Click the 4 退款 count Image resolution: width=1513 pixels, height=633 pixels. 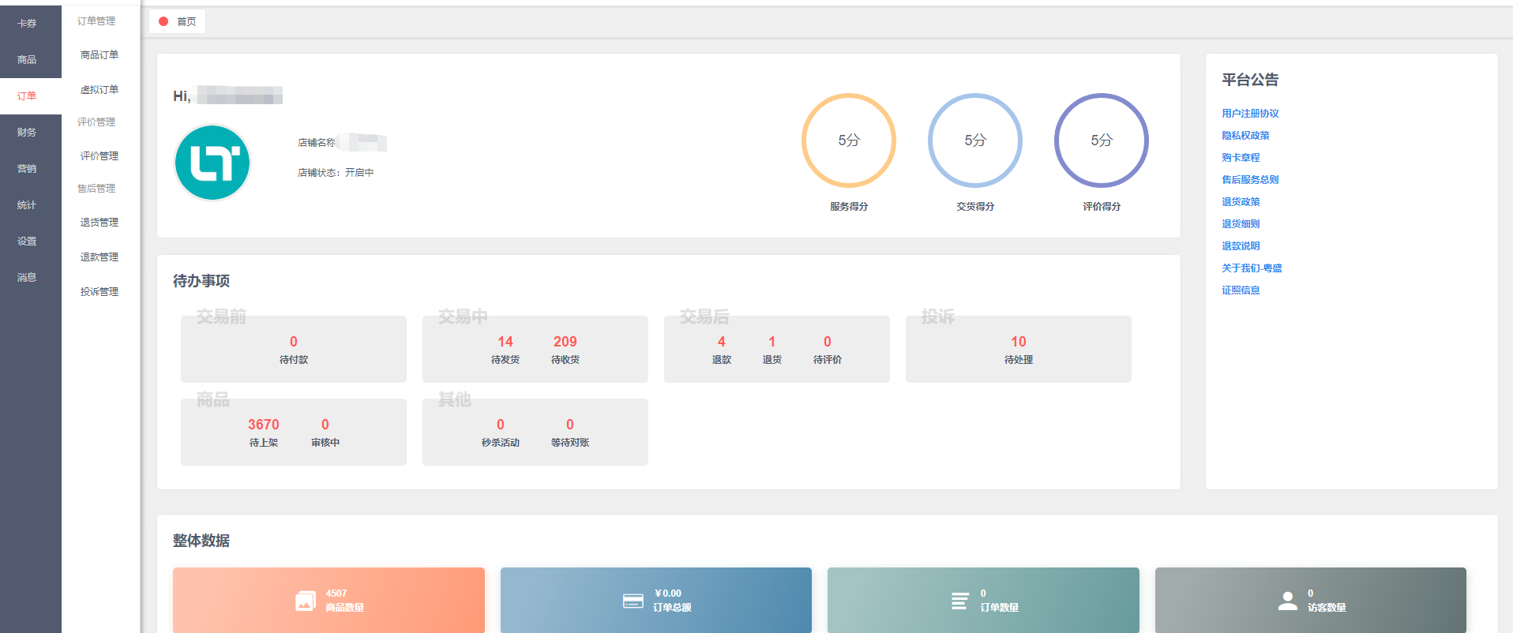(x=722, y=342)
